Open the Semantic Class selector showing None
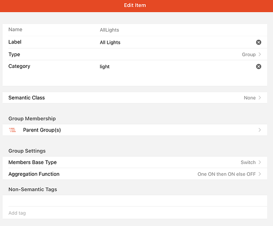Image resolution: width=273 pixels, height=226 pixels. (x=135, y=98)
